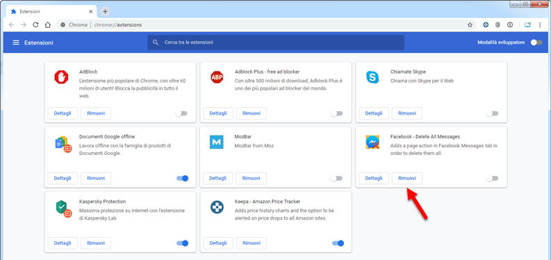Click Rimuovi for Adblock Plus
Screen dimensions: 551x260
pos(252,113)
